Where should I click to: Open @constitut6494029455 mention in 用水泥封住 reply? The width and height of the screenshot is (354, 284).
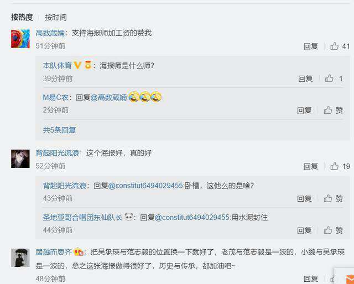pyautogui.click(x=192, y=218)
